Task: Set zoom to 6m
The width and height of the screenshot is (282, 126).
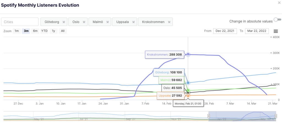Action: click(x=35, y=31)
